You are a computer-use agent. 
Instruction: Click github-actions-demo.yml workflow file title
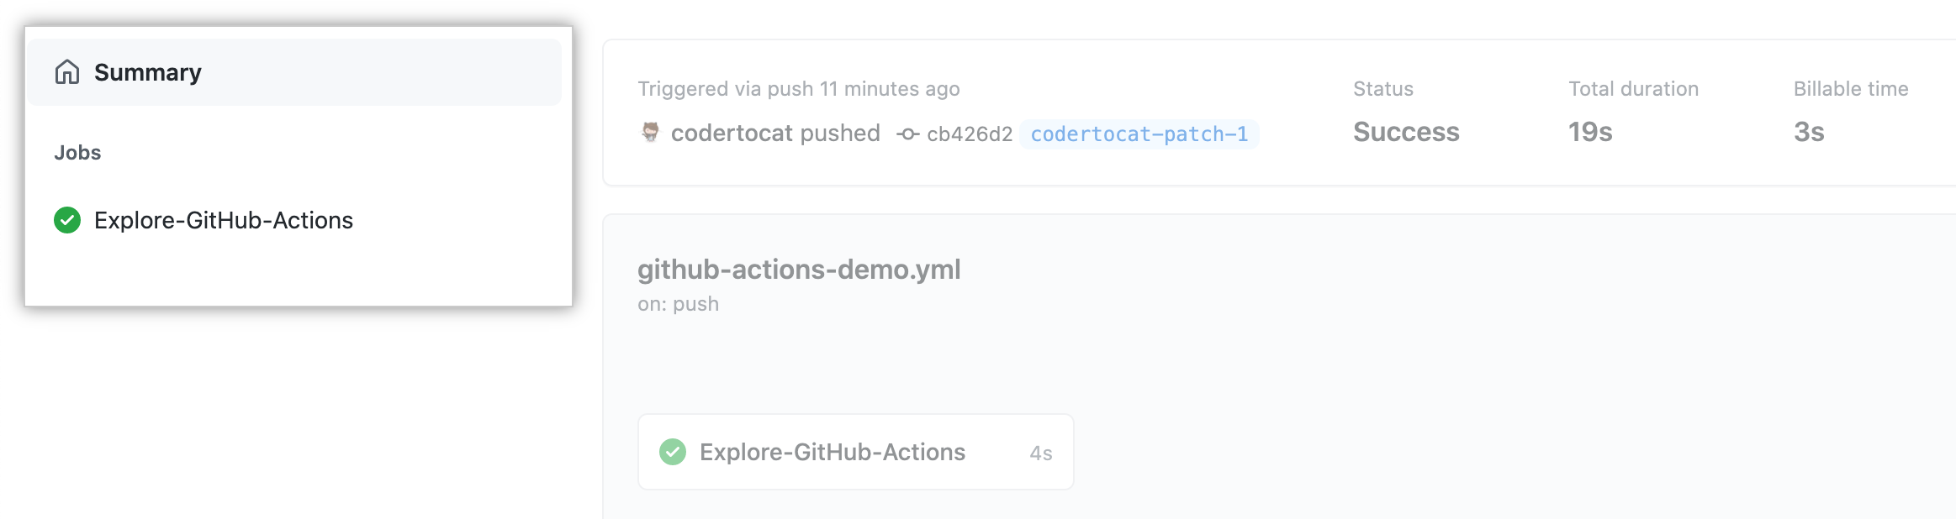(x=799, y=270)
